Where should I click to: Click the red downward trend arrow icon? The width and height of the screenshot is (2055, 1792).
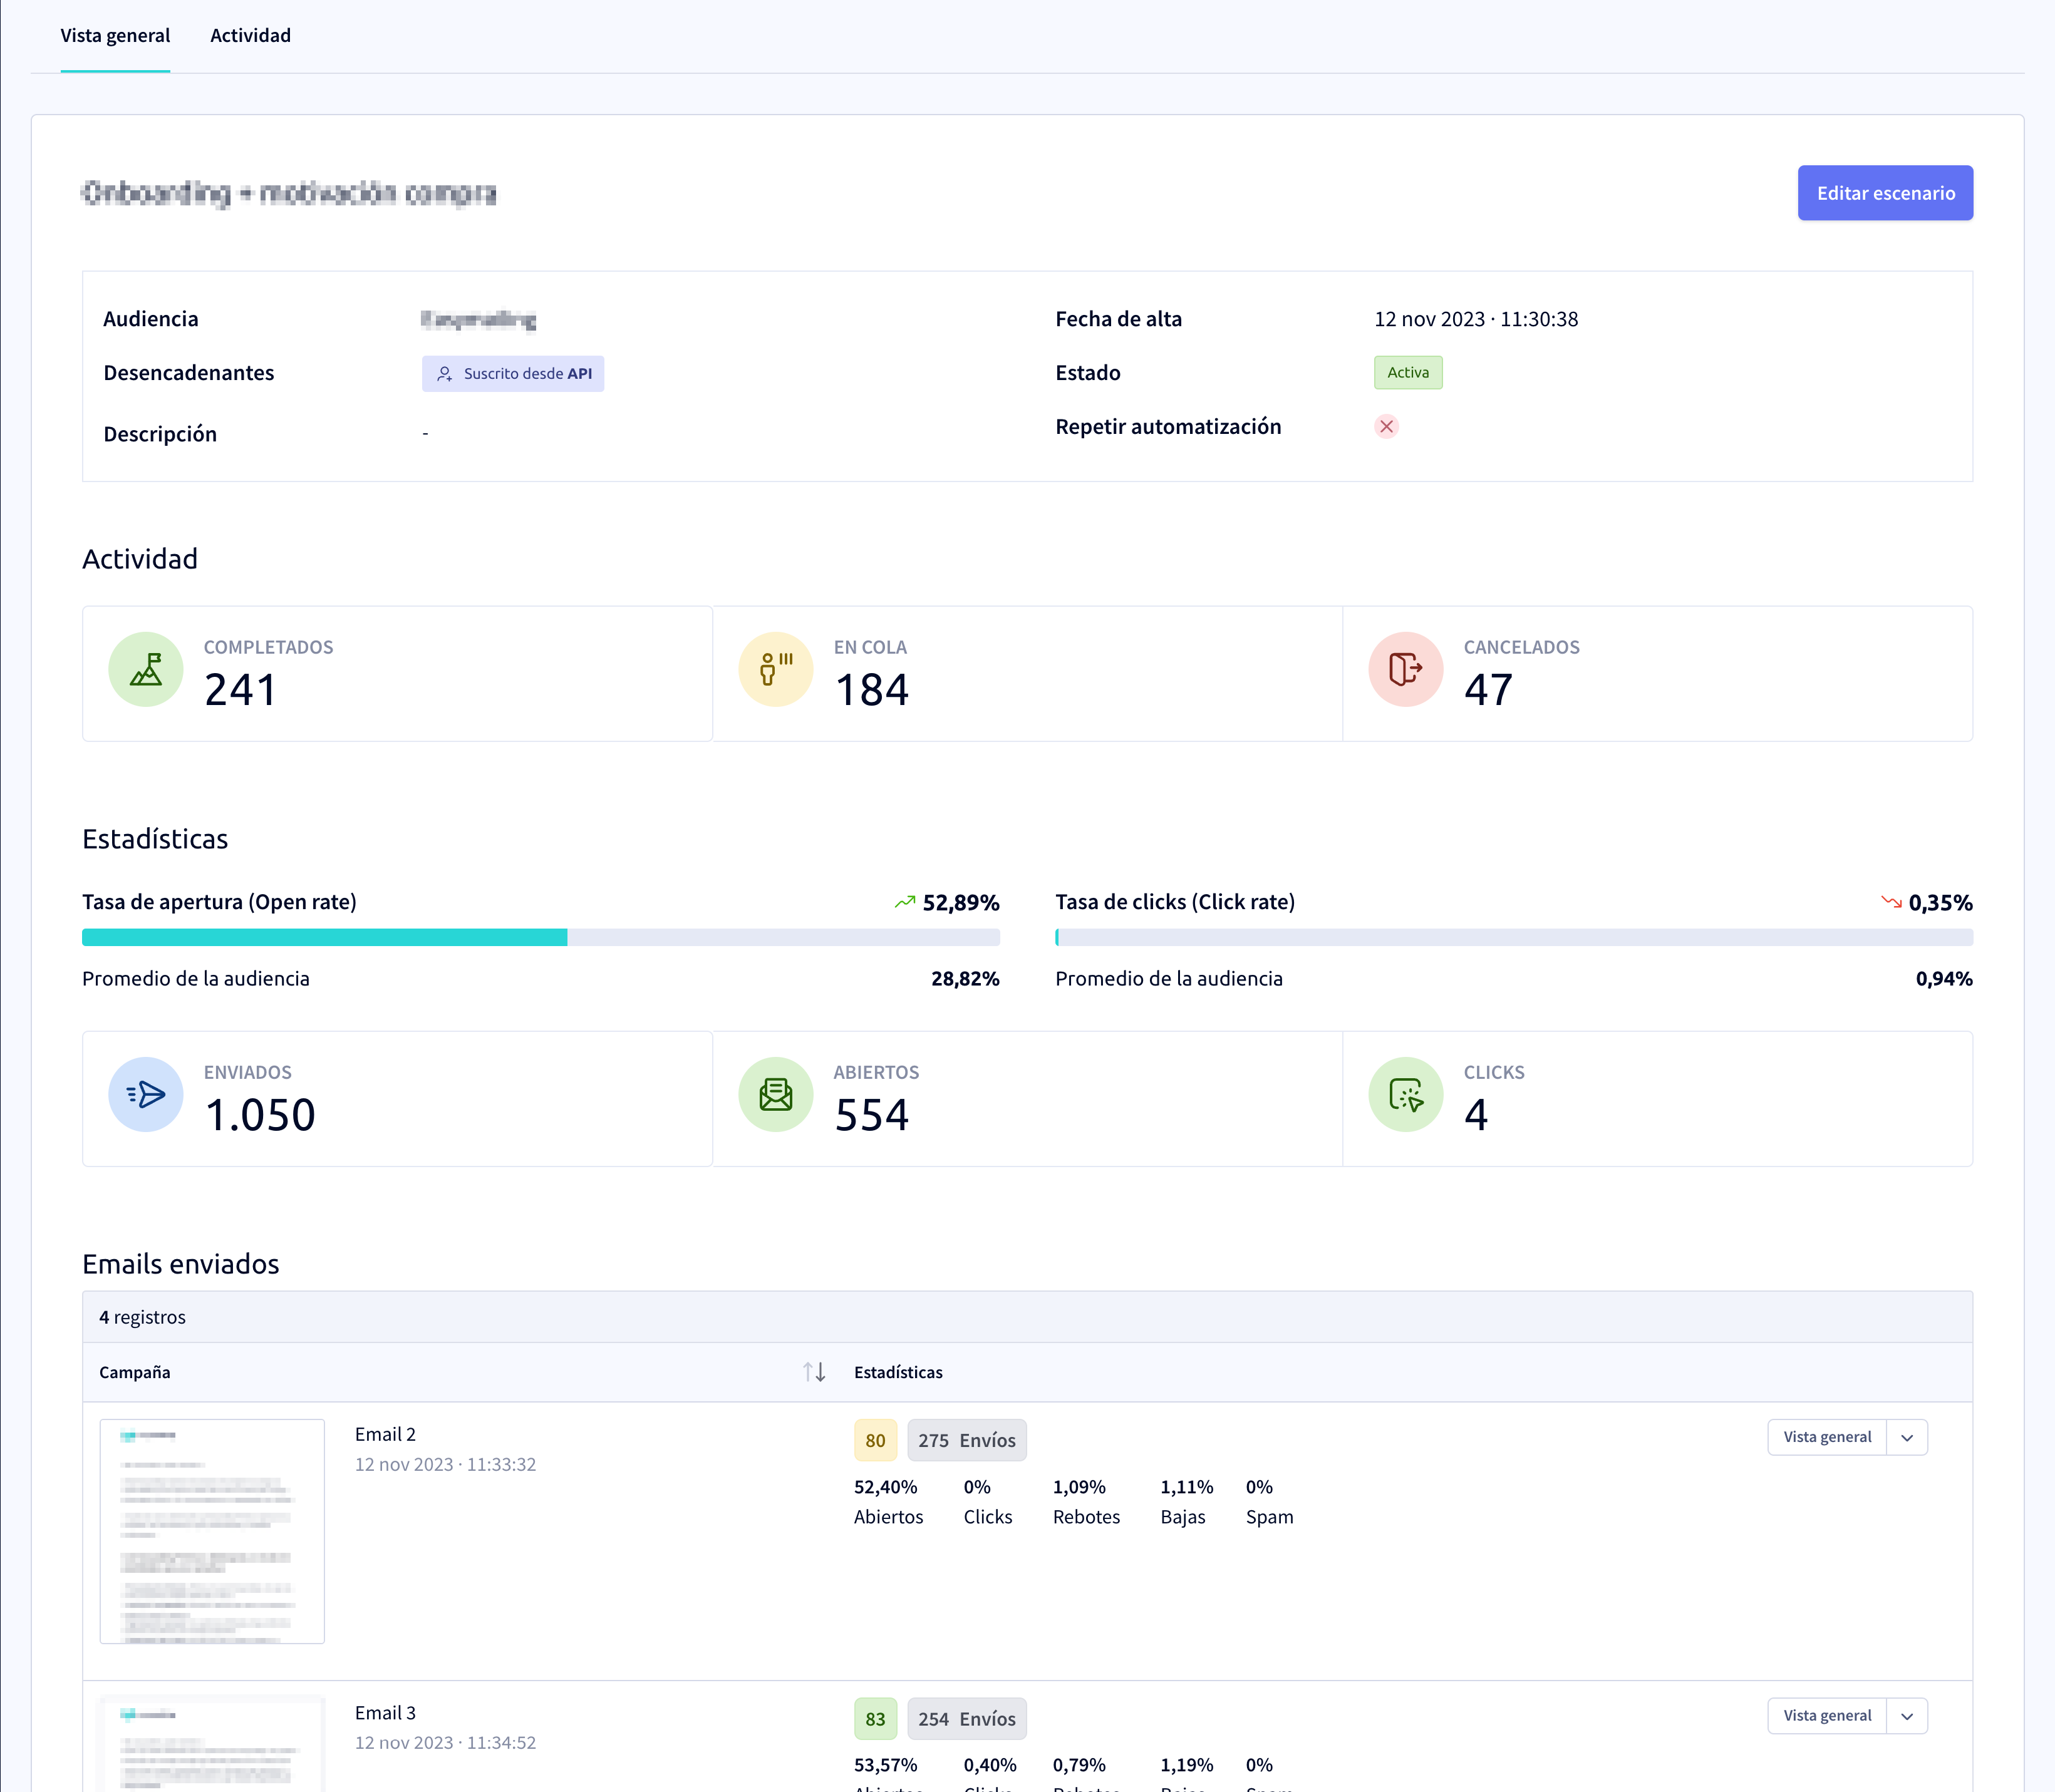pyautogui.click(x=1891, y=902)
